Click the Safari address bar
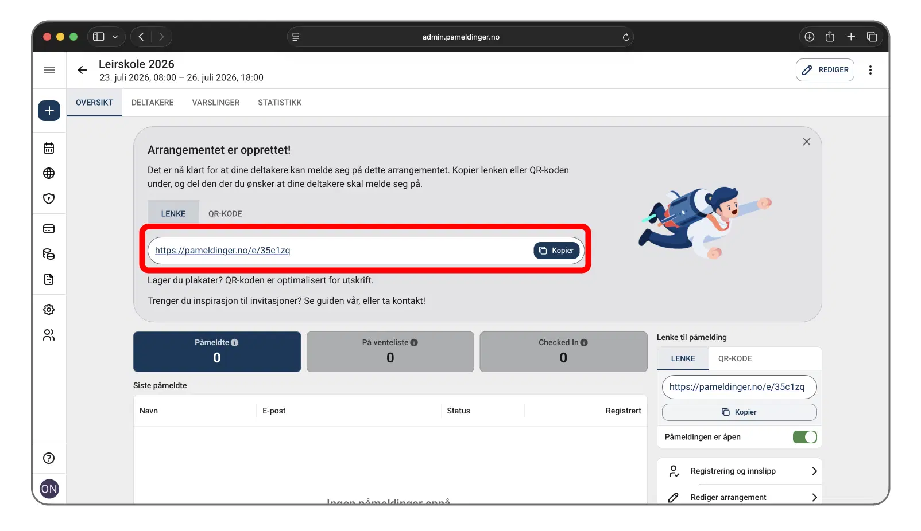Image resolution: width=921 pixels, height=531 pixels. point(460,37)
